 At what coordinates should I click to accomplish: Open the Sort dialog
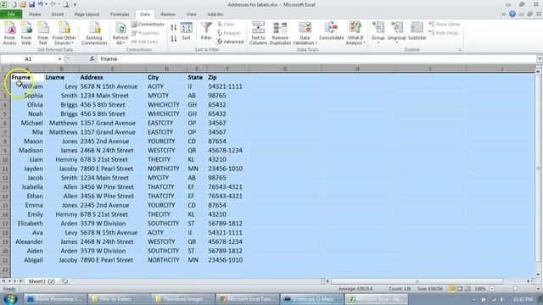pos(187,32)
